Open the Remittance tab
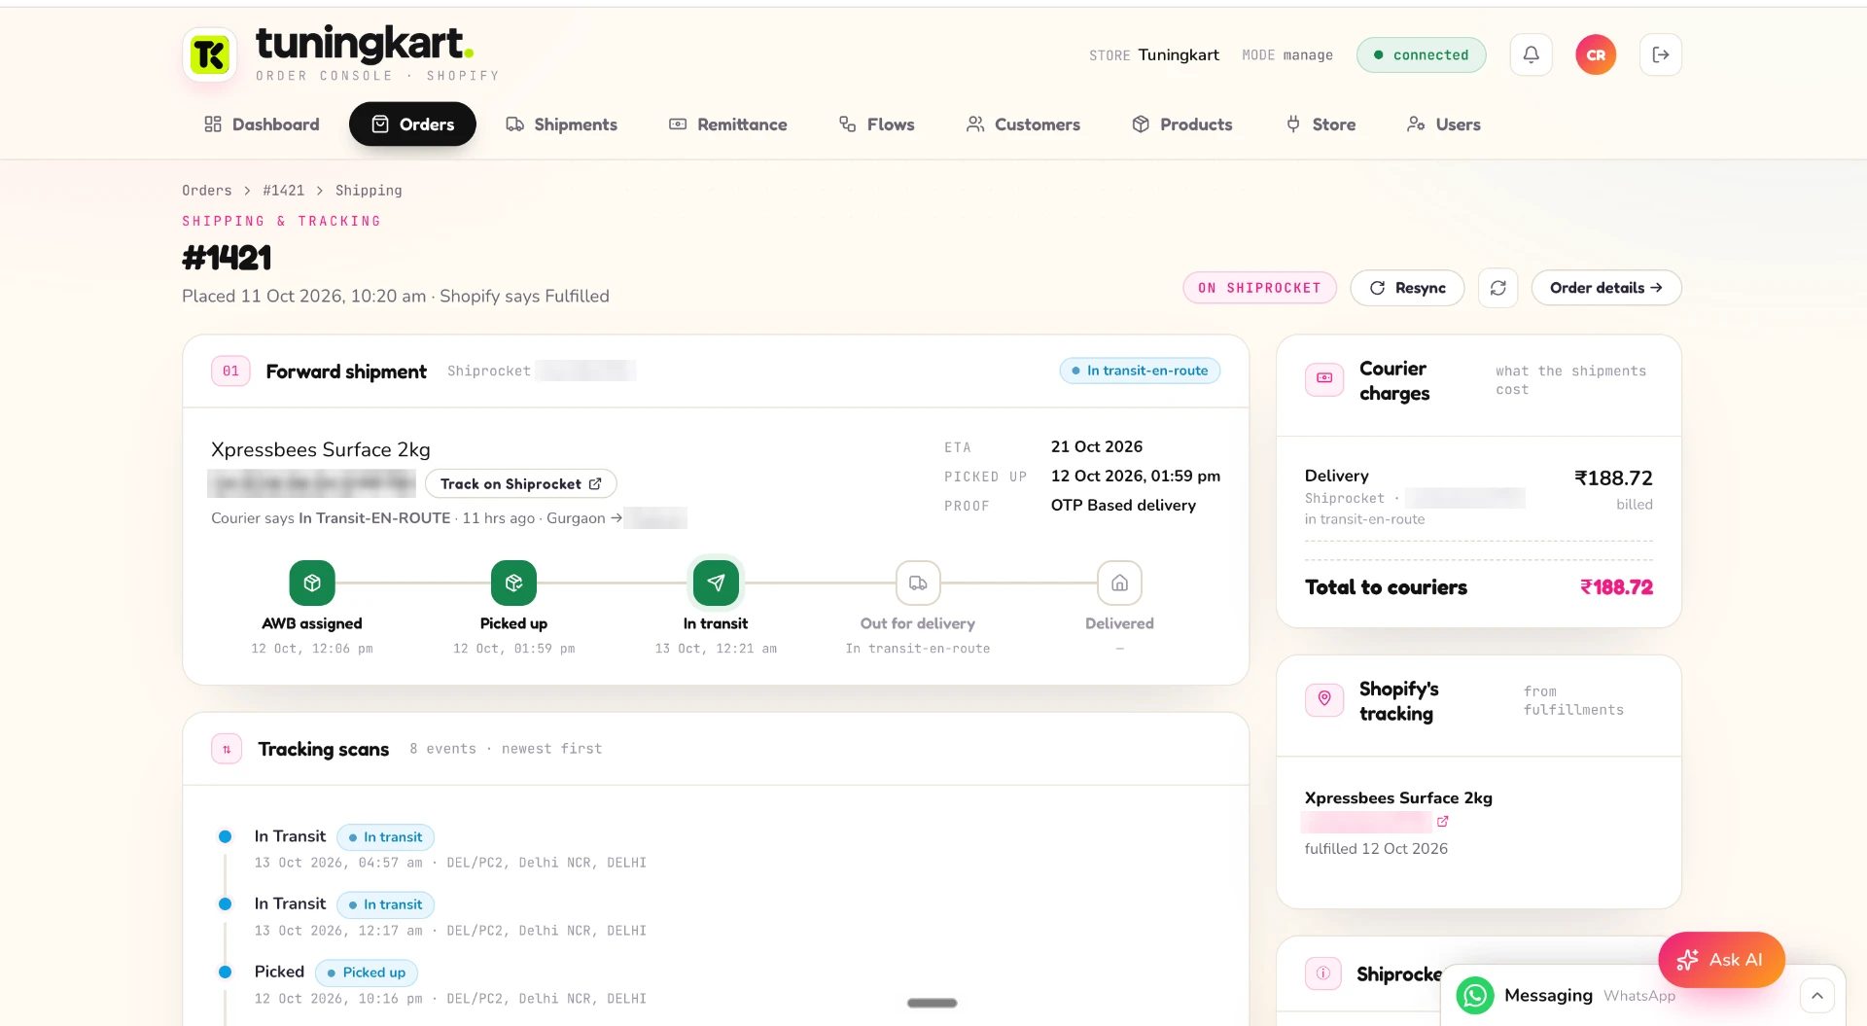The height and width of the screenshot is (1026, 1867). pyautogui.click(x=727, y=124)
